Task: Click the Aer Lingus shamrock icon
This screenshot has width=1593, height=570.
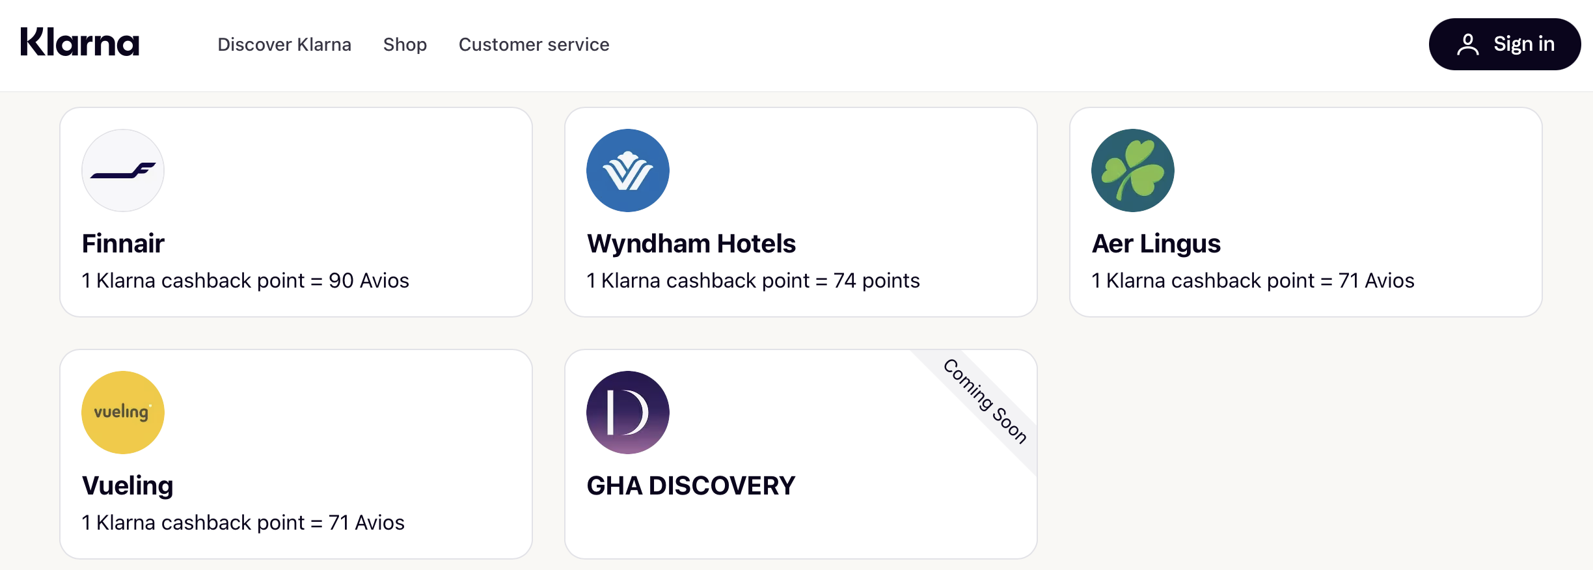Action: 1132,170
